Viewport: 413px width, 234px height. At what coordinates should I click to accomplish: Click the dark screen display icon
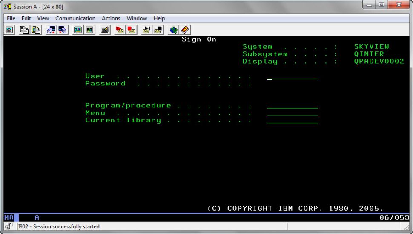pyautogui.click(x=89, y=30)
